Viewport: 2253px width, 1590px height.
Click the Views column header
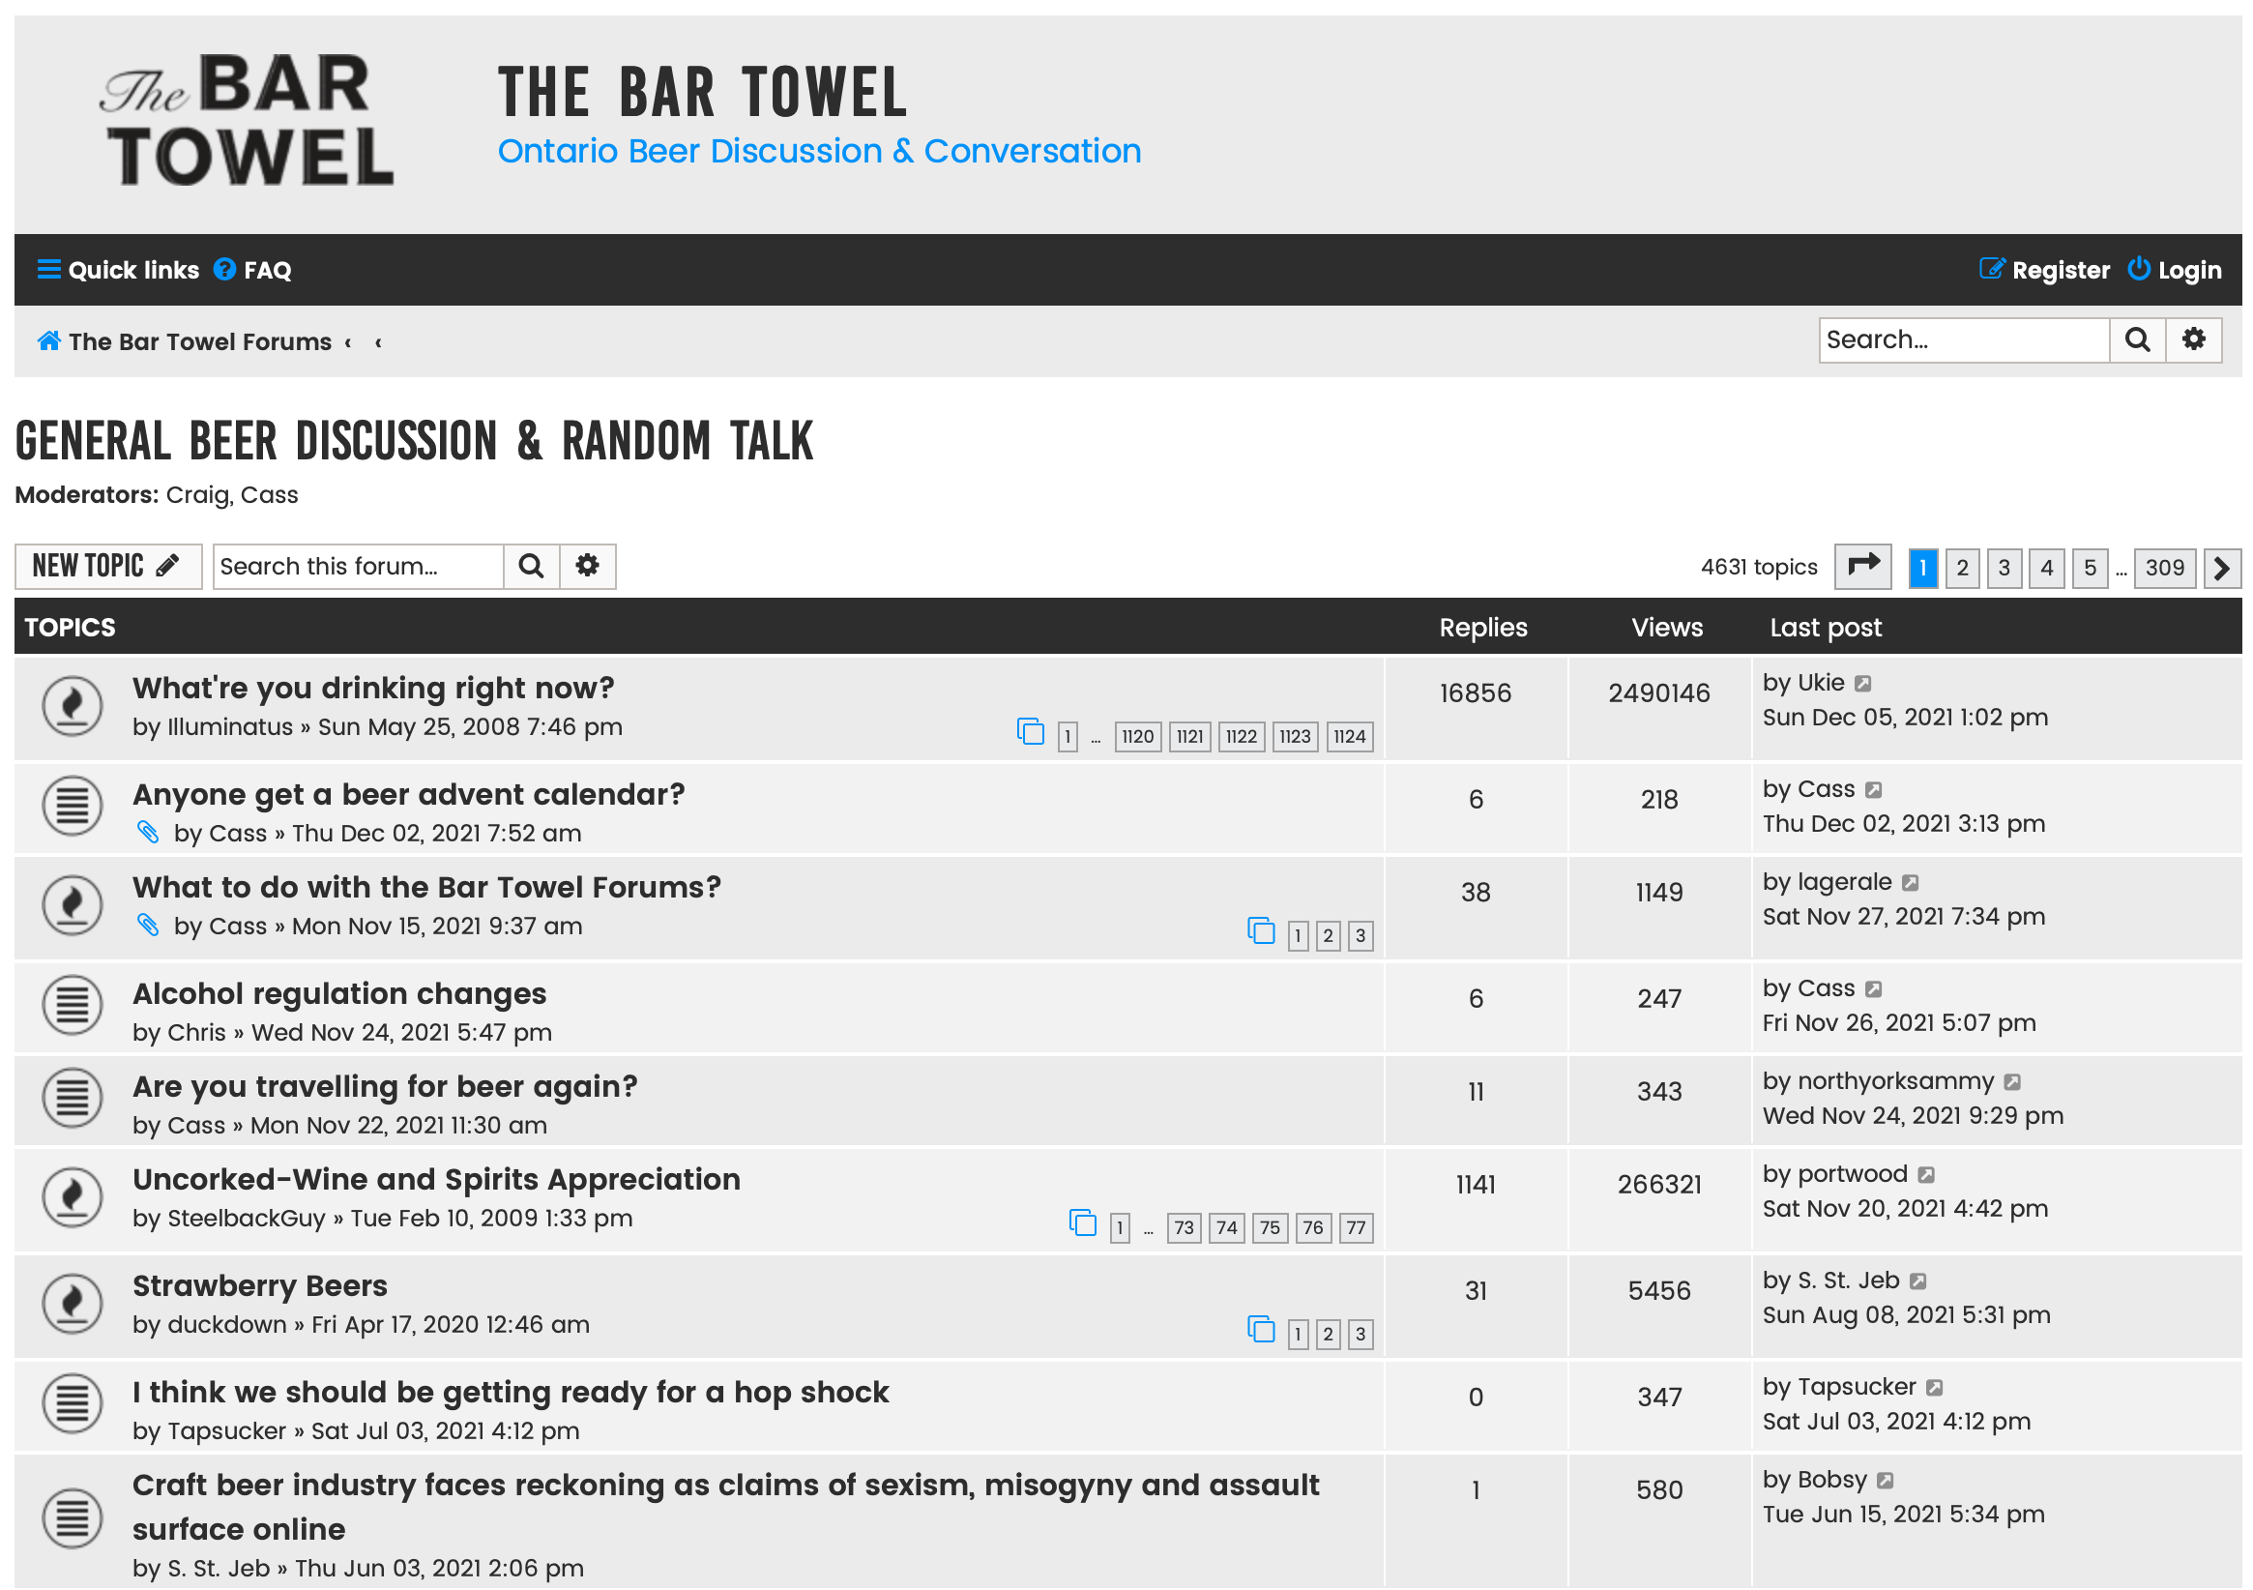[x=1667, y=628]
